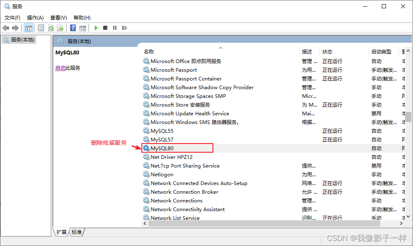Click the horizontal scrollbar right arrow
Image resolution: width=413 pixels, height=246 pixels.
coord(401,224)
